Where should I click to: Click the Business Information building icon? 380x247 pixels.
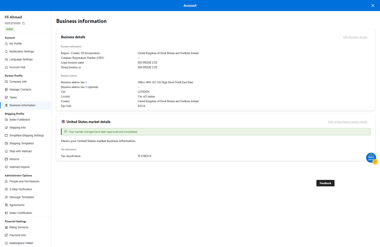click(x=6, y=105)
